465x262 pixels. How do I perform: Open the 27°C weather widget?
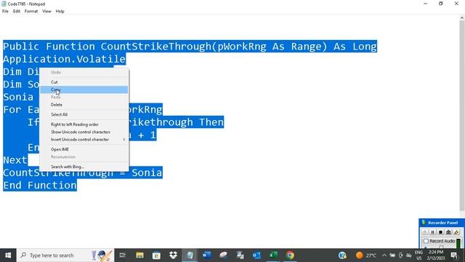(x=366, y=255)
